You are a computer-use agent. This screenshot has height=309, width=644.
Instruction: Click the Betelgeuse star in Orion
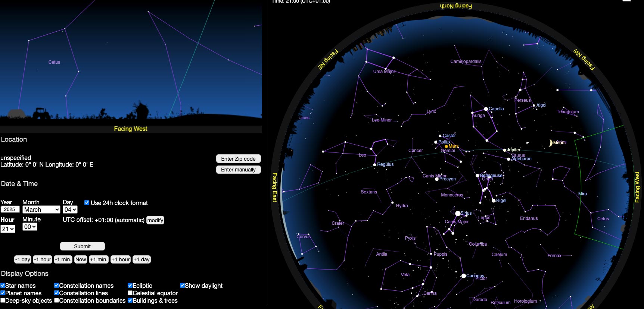[477, 176]
